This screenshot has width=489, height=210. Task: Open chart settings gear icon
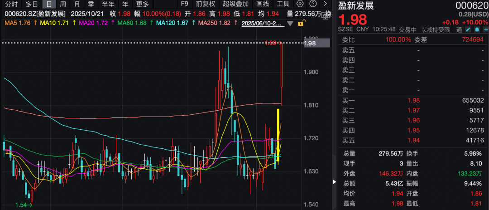300,4
